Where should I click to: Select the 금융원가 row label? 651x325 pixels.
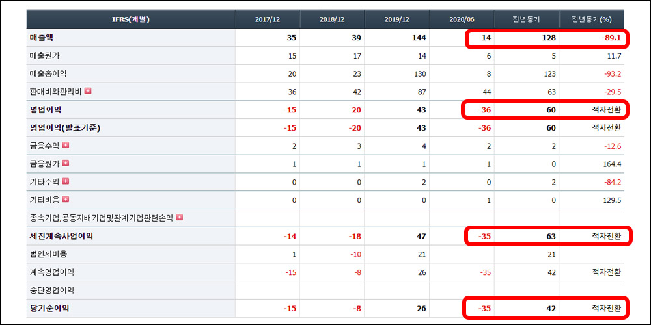tap(44, 164)
